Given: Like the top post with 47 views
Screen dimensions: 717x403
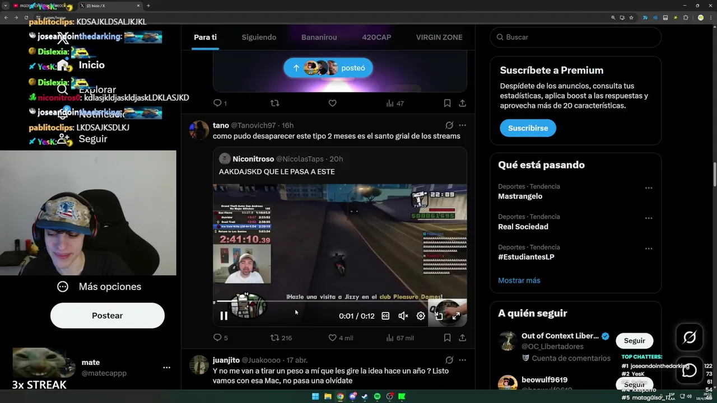Looking at the screenshot, I should [332, 103].
